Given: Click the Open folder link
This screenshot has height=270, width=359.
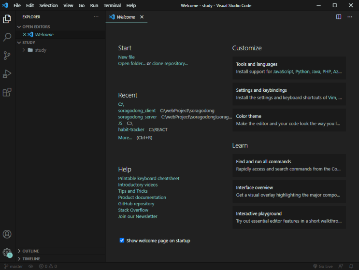Looking at the screenshot, I should coord(131,63).
